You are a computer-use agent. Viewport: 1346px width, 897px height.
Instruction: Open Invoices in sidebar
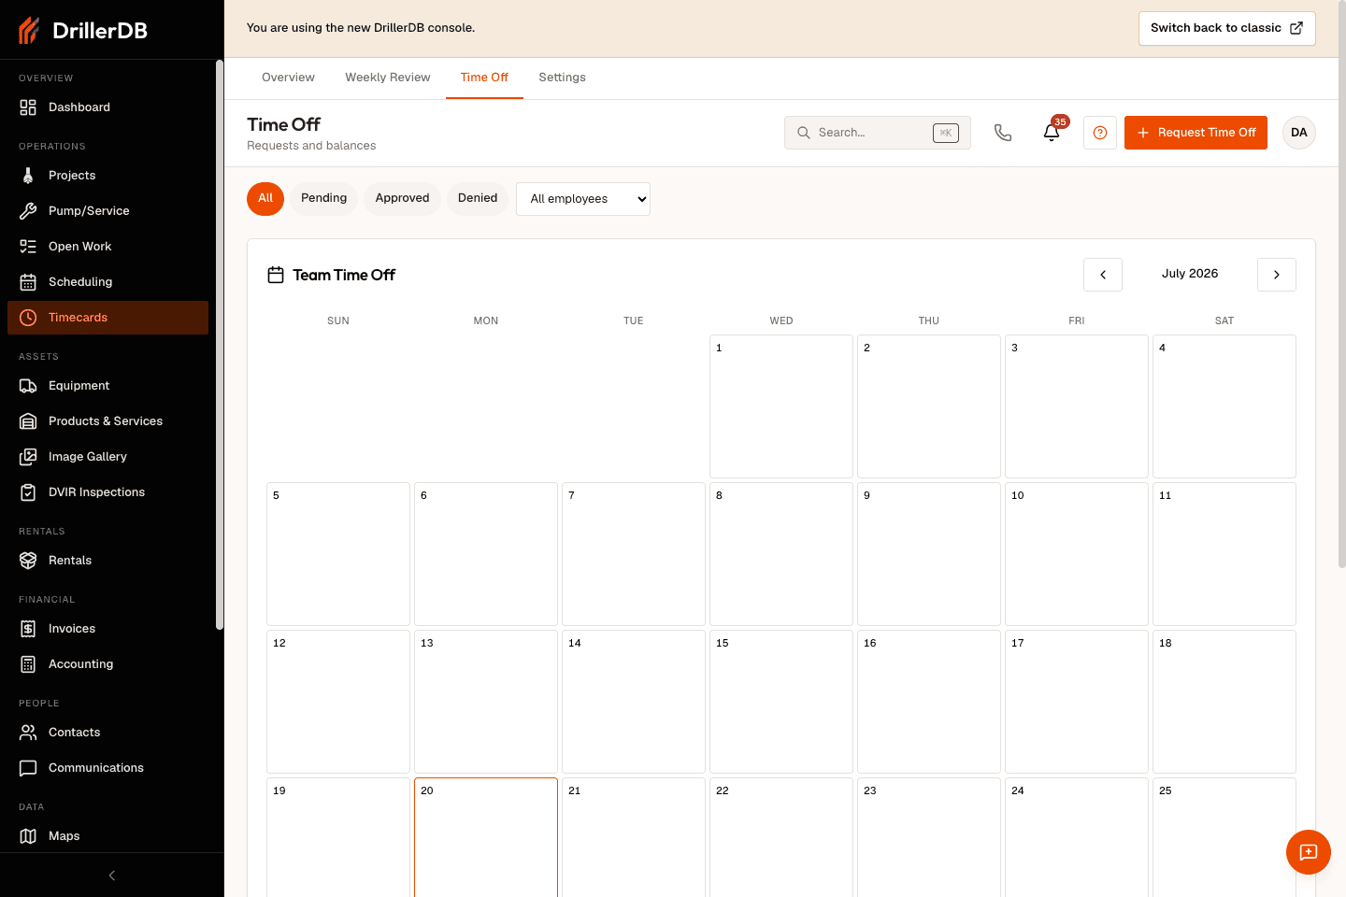tap(107, 629)
